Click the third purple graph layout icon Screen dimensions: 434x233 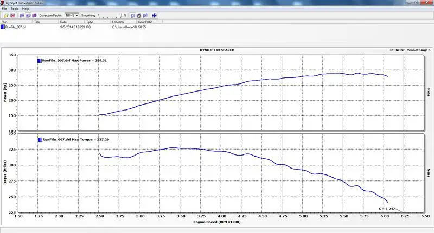tap(34, 16)
